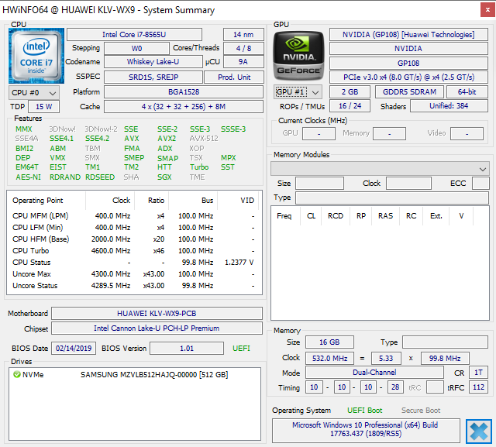The image size is (496, 447).
Task: Click the GPU chip field GP108
Action: pyautogui.click(x=408, y=64)
